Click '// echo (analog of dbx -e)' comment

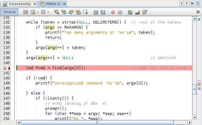[76, 104]
